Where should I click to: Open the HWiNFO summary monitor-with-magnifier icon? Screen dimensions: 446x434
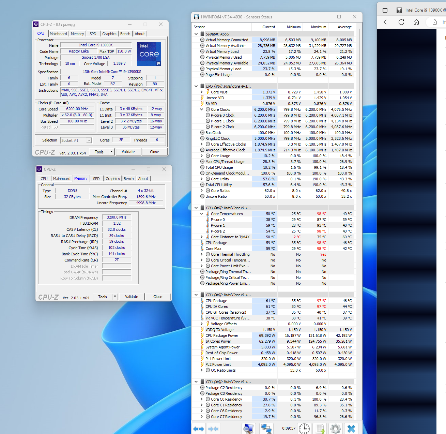[x=249, y=429]
